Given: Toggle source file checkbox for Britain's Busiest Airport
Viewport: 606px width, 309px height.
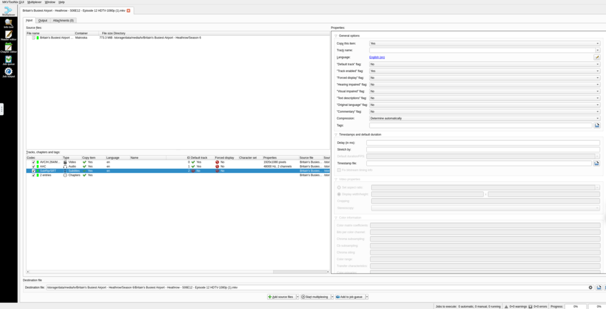Looking at the screenshot, I should tap(34, 37).
